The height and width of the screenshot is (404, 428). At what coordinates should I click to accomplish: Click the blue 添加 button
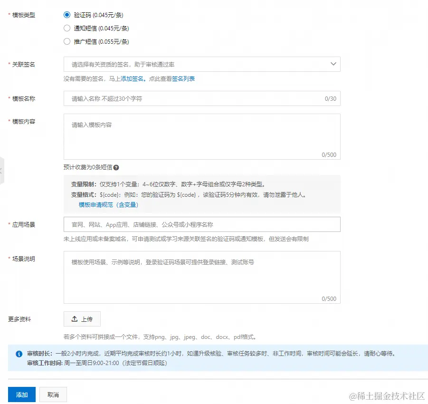[x=22, y=394]
